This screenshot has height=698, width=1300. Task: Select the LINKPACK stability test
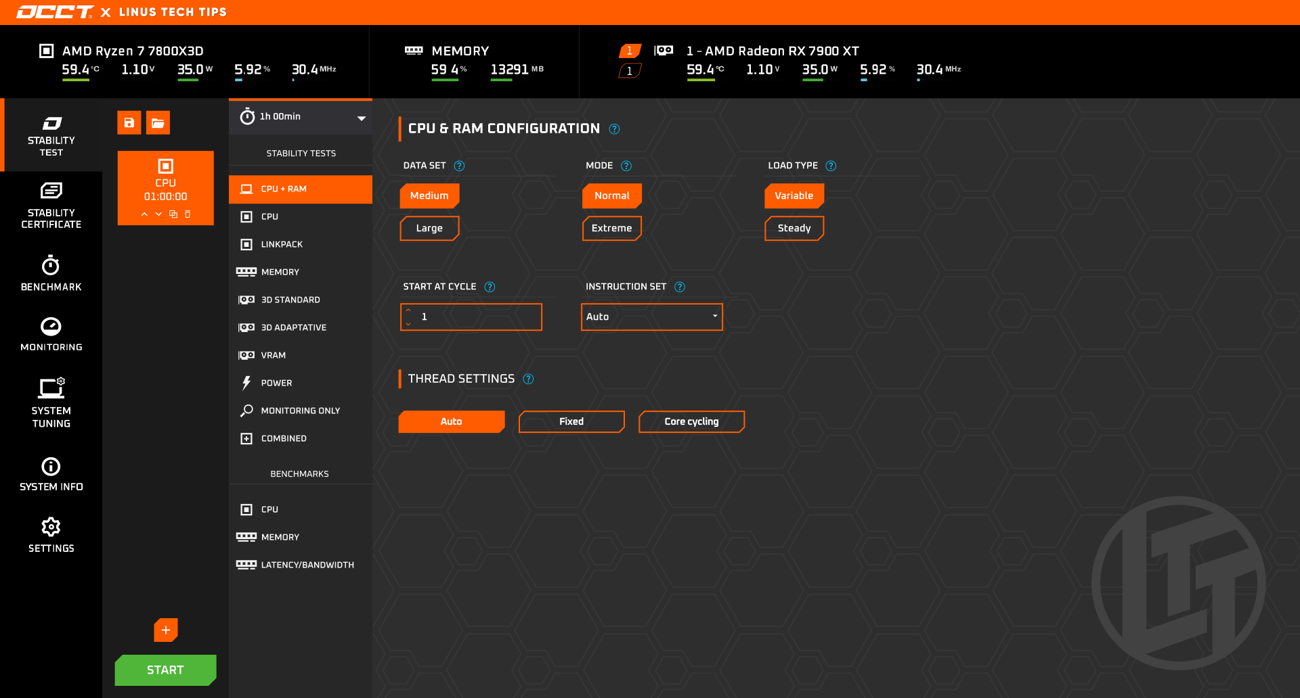tap(301, 245)
